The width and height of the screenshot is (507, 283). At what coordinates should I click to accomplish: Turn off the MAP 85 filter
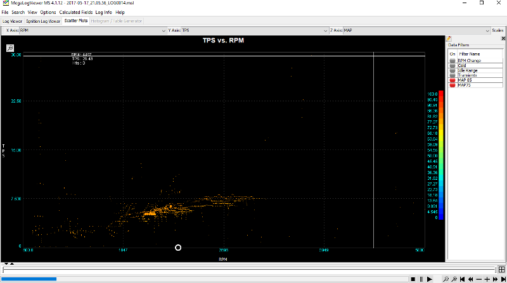452,80
